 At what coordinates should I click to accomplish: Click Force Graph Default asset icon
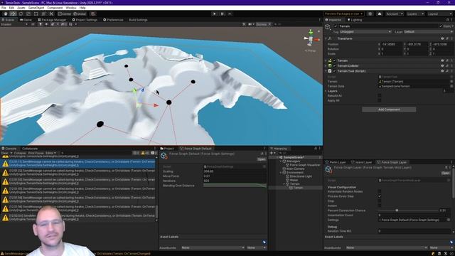[164, 156]
